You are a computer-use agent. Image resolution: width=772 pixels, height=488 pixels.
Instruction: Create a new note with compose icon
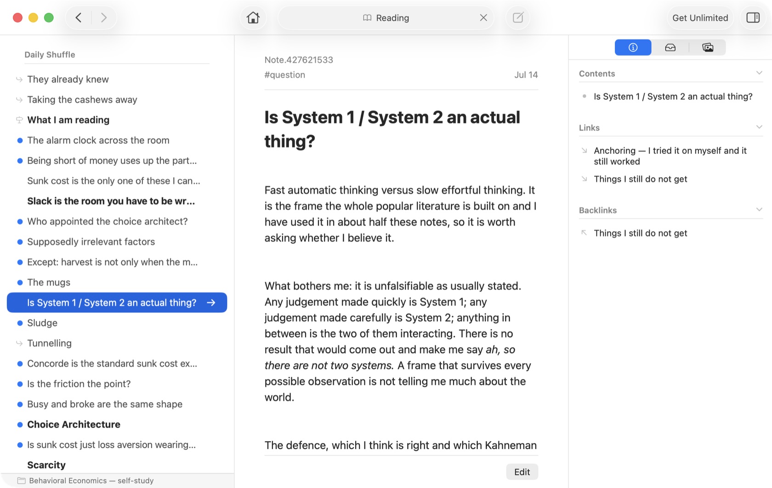pyautogui.click(x=518, y=18)
